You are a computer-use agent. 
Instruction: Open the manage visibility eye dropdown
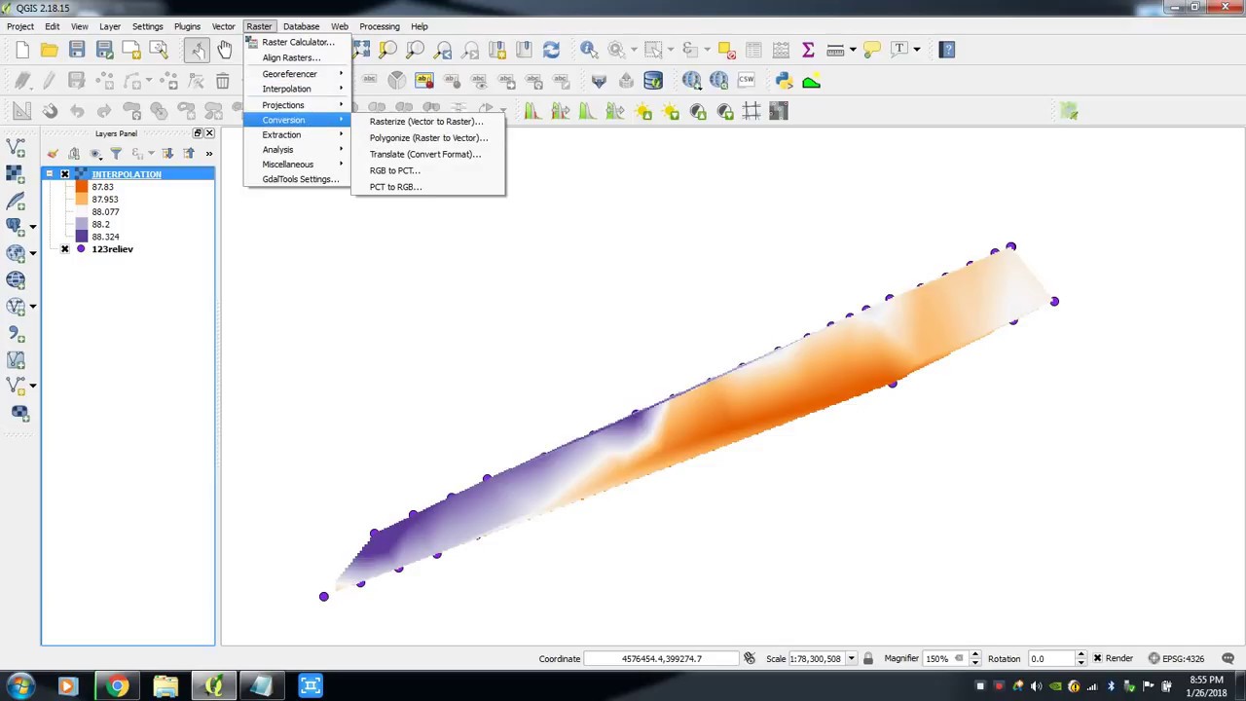(95, 154)
